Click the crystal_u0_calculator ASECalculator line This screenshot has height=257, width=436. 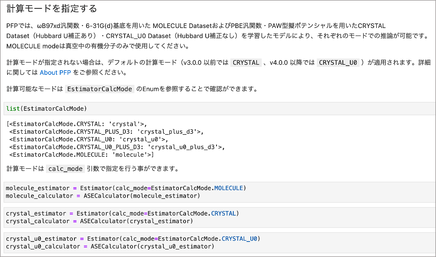coord(110,247)
